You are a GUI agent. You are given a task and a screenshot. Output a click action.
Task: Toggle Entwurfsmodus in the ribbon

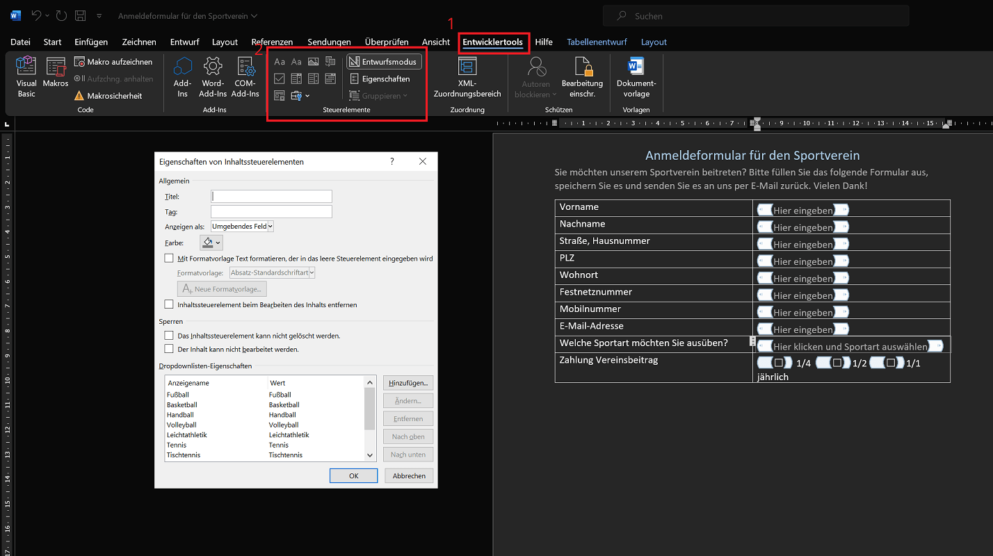pyautogui.click(x=384, y=62)
